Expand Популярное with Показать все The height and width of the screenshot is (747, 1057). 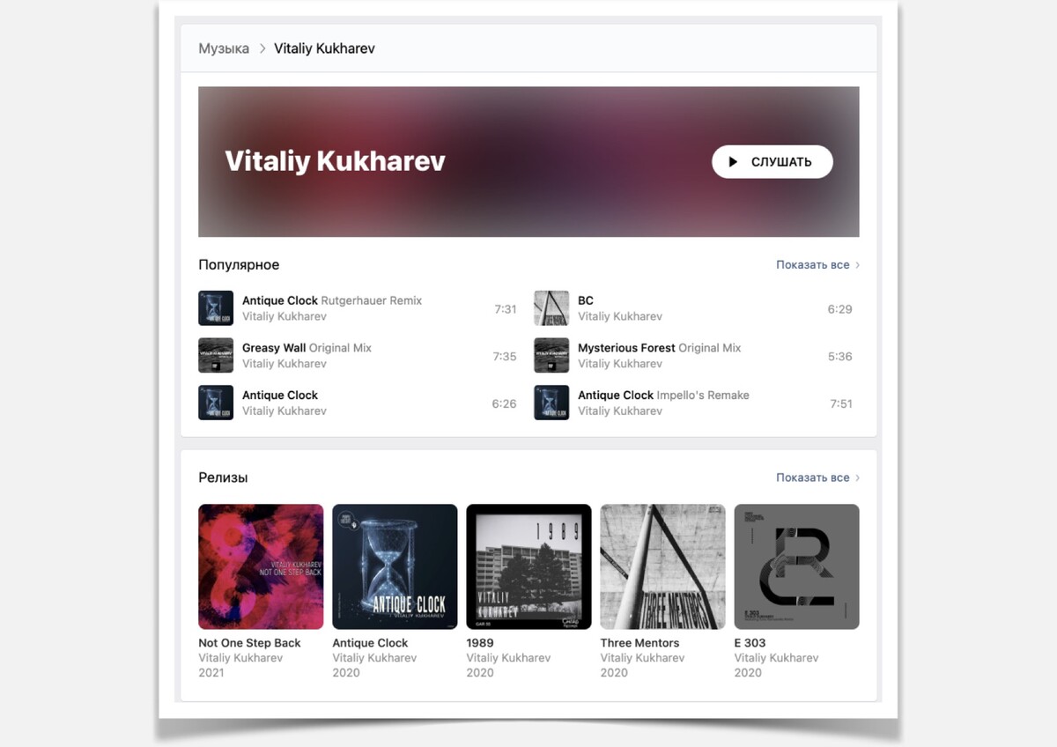pyautogui.click(x=817, y=264)
